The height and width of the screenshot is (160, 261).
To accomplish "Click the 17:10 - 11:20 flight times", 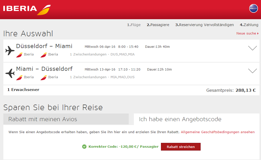I will [129, 70].
